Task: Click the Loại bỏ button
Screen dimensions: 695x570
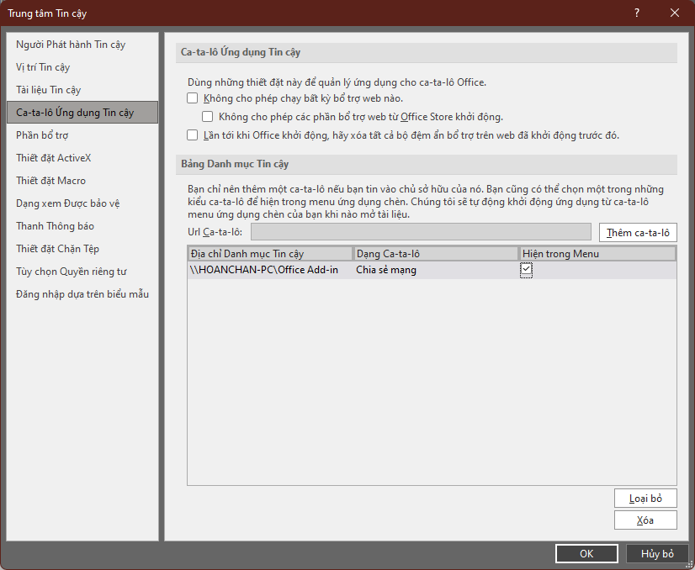Action: coord(645,499)
